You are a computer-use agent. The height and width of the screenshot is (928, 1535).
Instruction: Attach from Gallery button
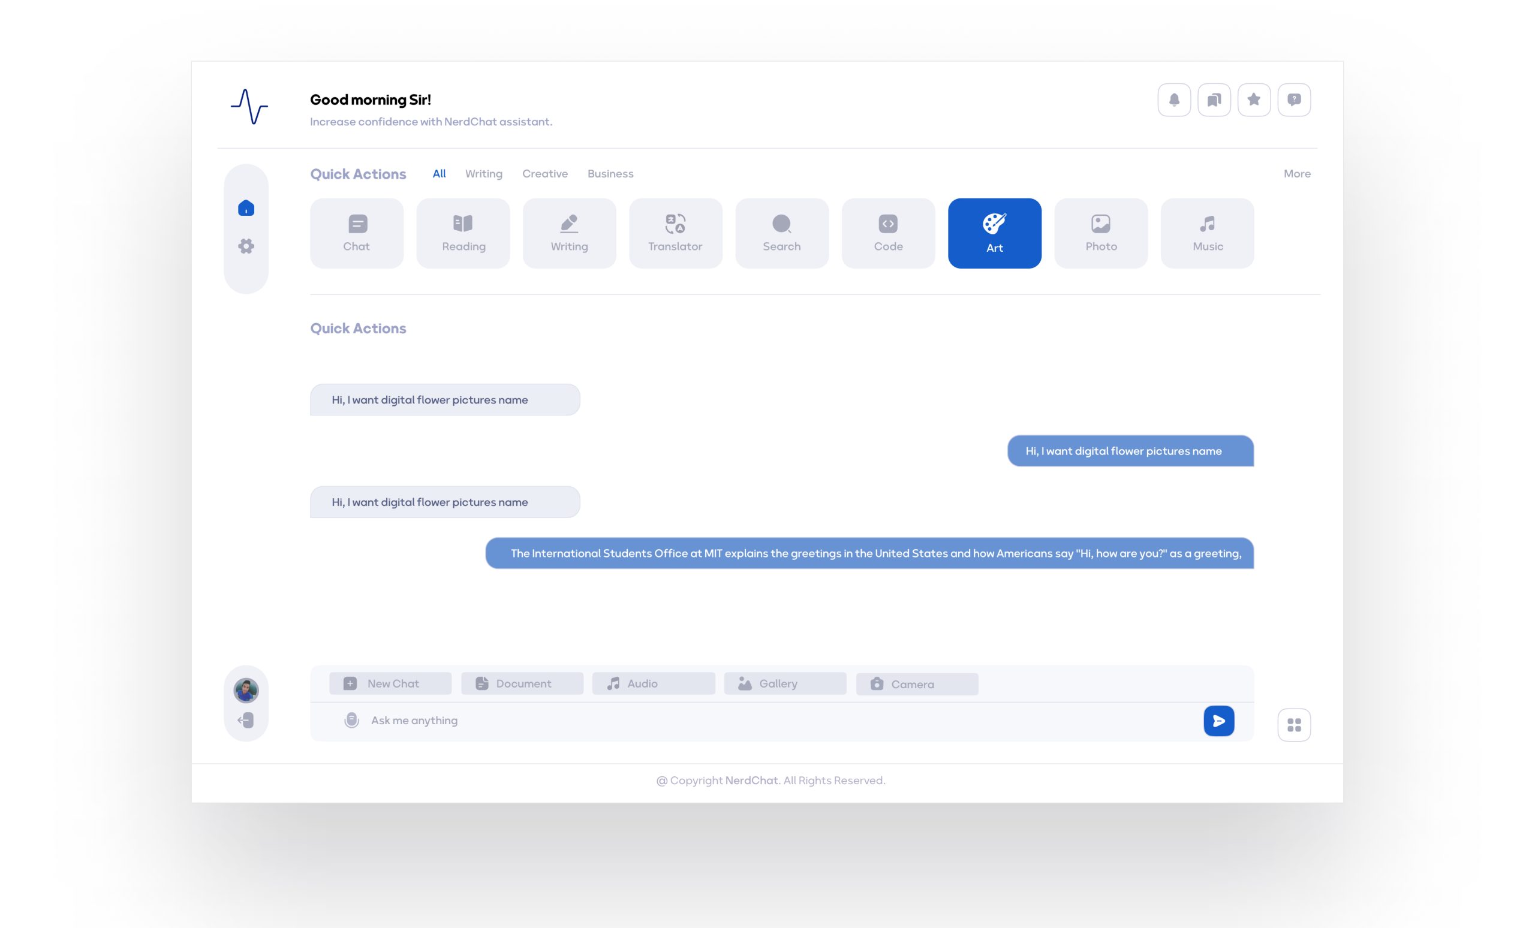click(784, 683)
